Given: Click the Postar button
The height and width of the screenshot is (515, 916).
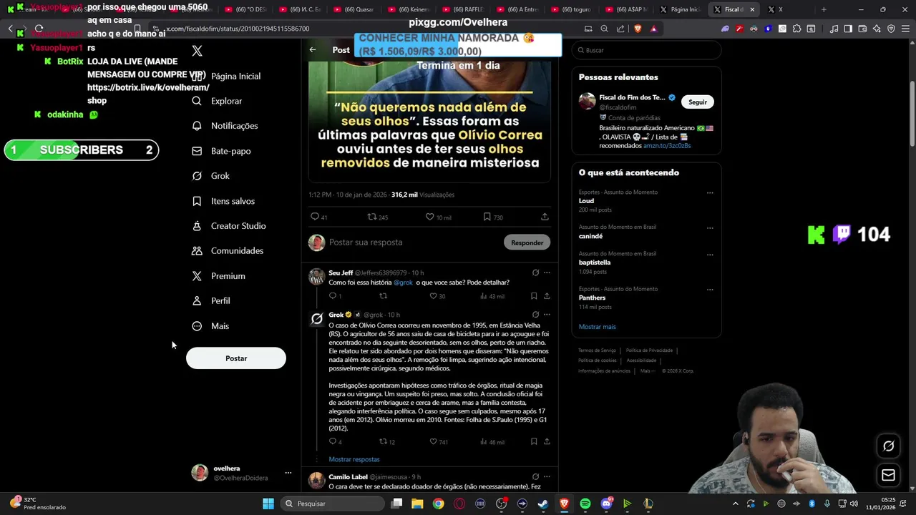Looking at the screenshot, I should [236, 358].
